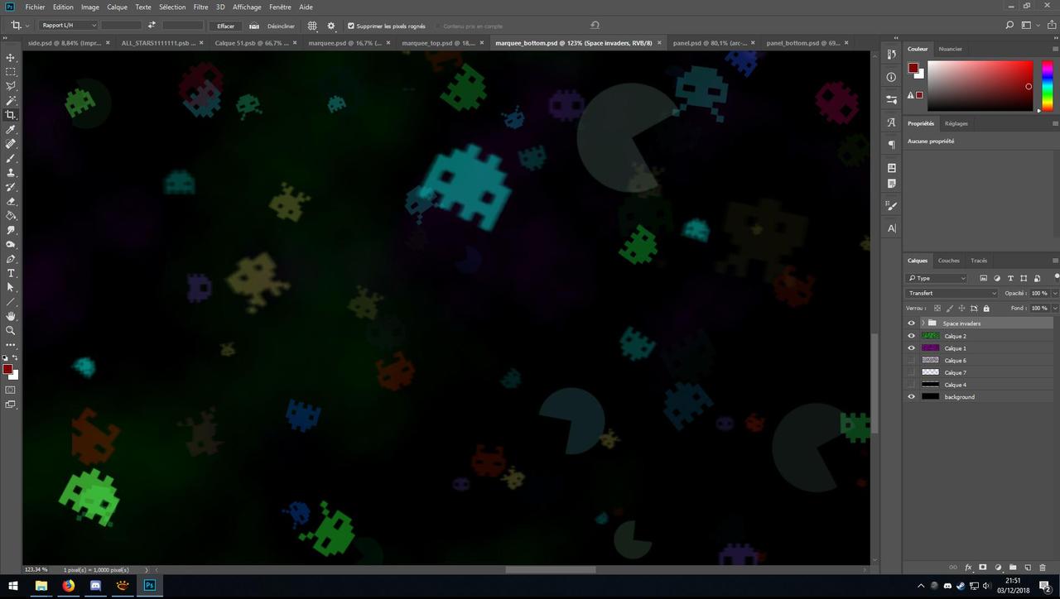Select the Zoom tool

[x=11, y=330]
